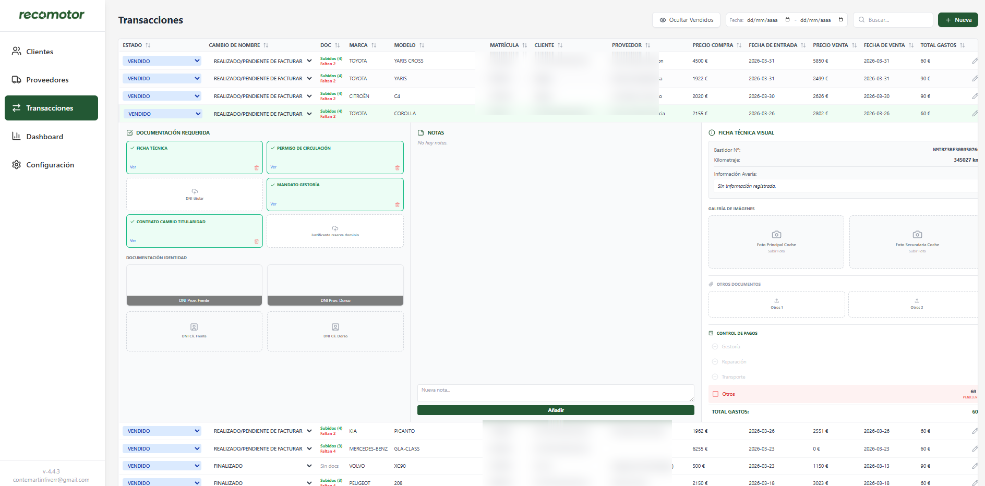Screen dimensions: 985x486
Task: Check the Otros payment checkbox
Action: pos(715,394)
